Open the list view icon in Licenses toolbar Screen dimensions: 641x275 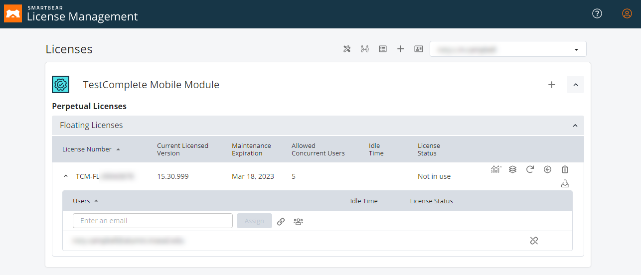click(383, 49)
